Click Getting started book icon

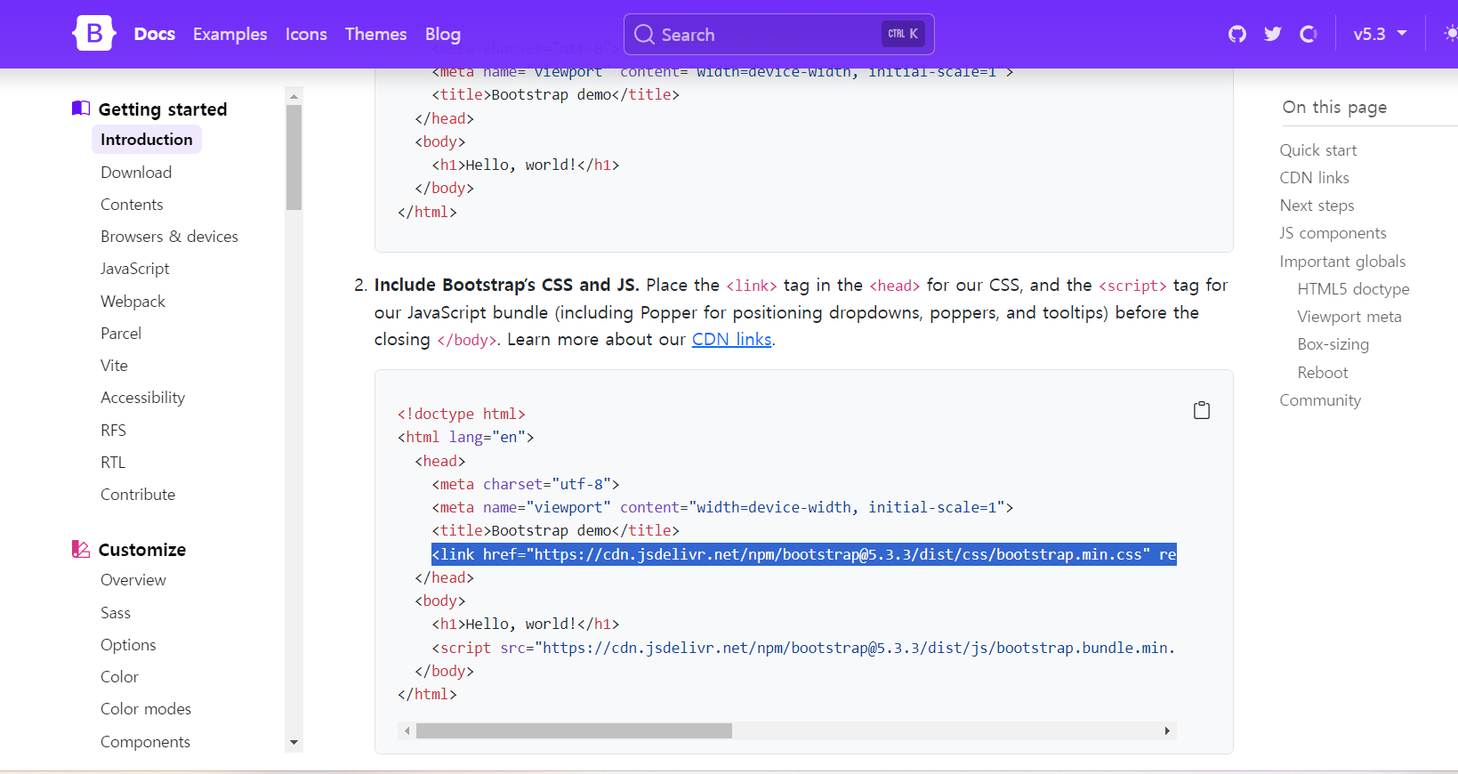coord(81,109)
